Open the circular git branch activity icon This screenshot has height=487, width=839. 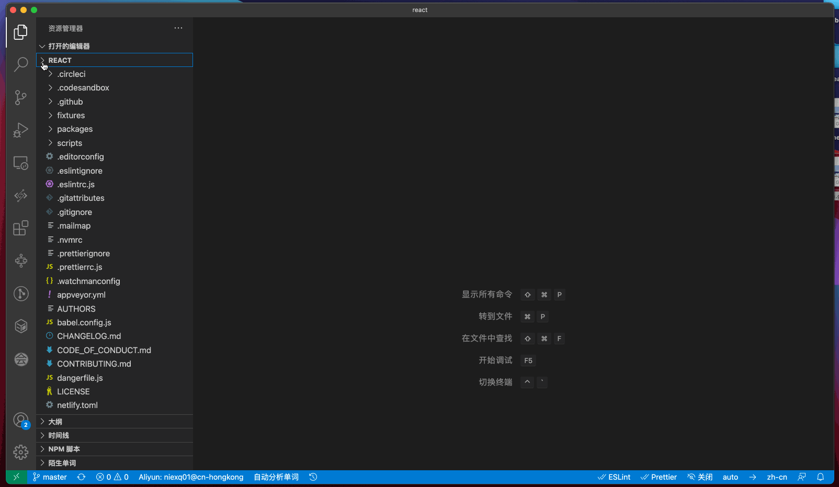click(x=20, y=293)
